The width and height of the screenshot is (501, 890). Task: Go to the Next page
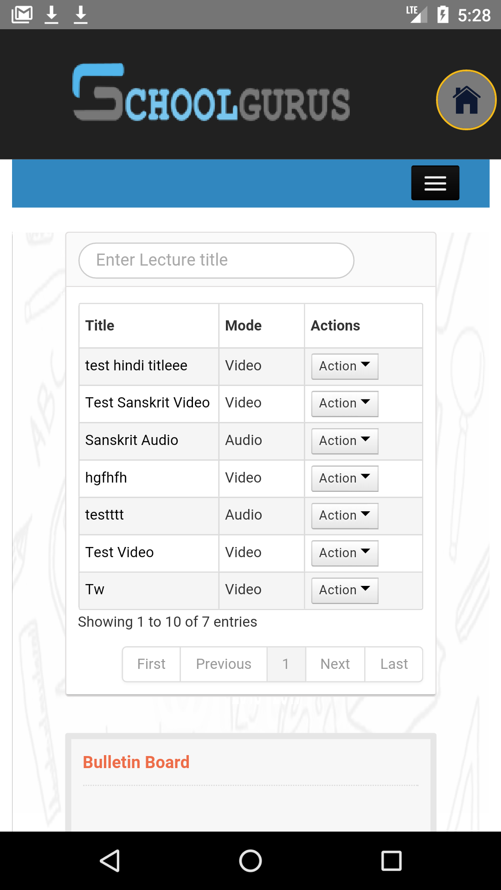coord(335,664)
